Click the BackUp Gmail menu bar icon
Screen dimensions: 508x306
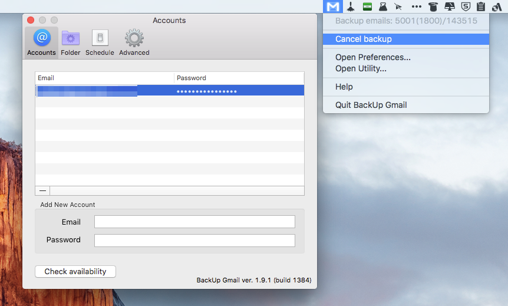click(334, 7)
